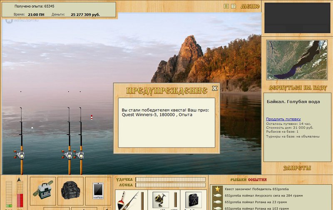The height and width of the screenshot is (210, 333).
Task: Open the Продлить путевку link
Action: point(283,119)
